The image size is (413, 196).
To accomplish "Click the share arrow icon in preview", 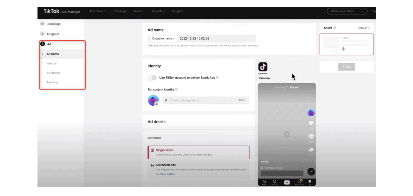I will pos(311,150).
